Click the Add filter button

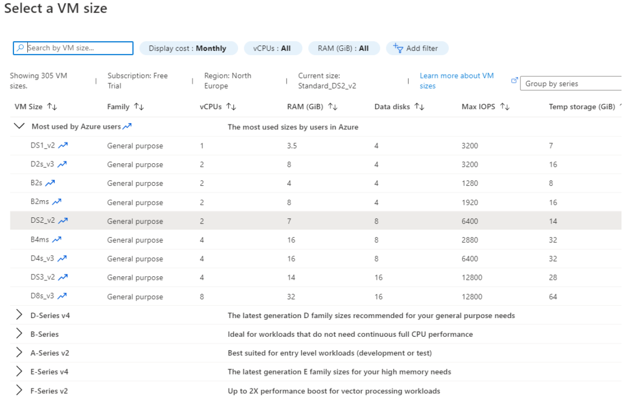[417, 49]
